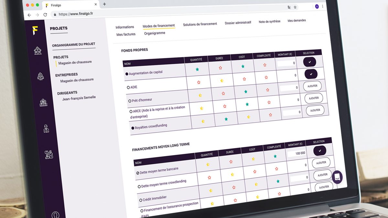Open the team network icon in the sidebar
Viewport: 388px width, 218px height.
click(x=49, y=155)
